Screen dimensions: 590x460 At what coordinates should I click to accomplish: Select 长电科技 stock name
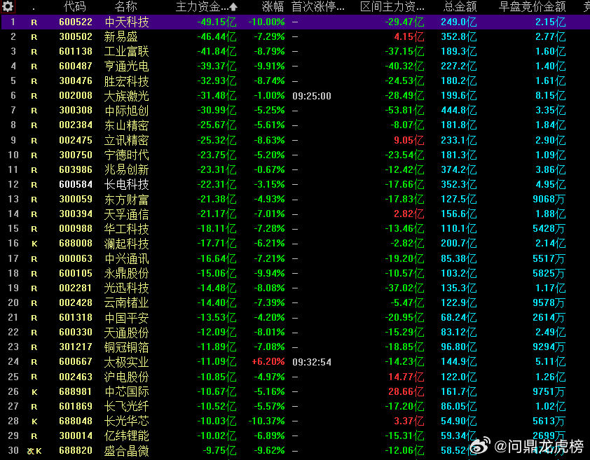[126, 184]
